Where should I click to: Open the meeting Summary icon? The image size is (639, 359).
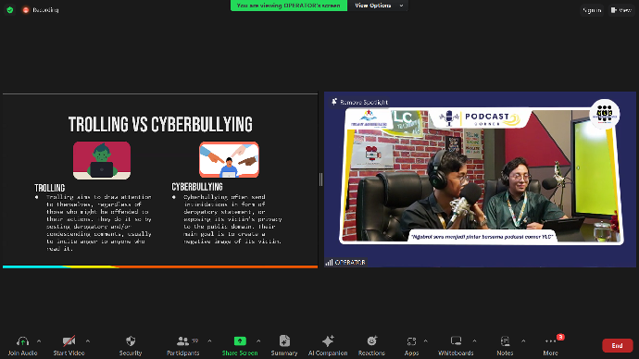pyautogui.click(x=284, y=341)
